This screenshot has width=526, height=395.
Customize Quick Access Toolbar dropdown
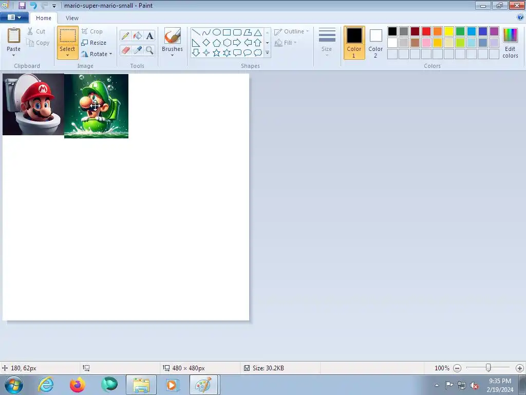[54, 6]
